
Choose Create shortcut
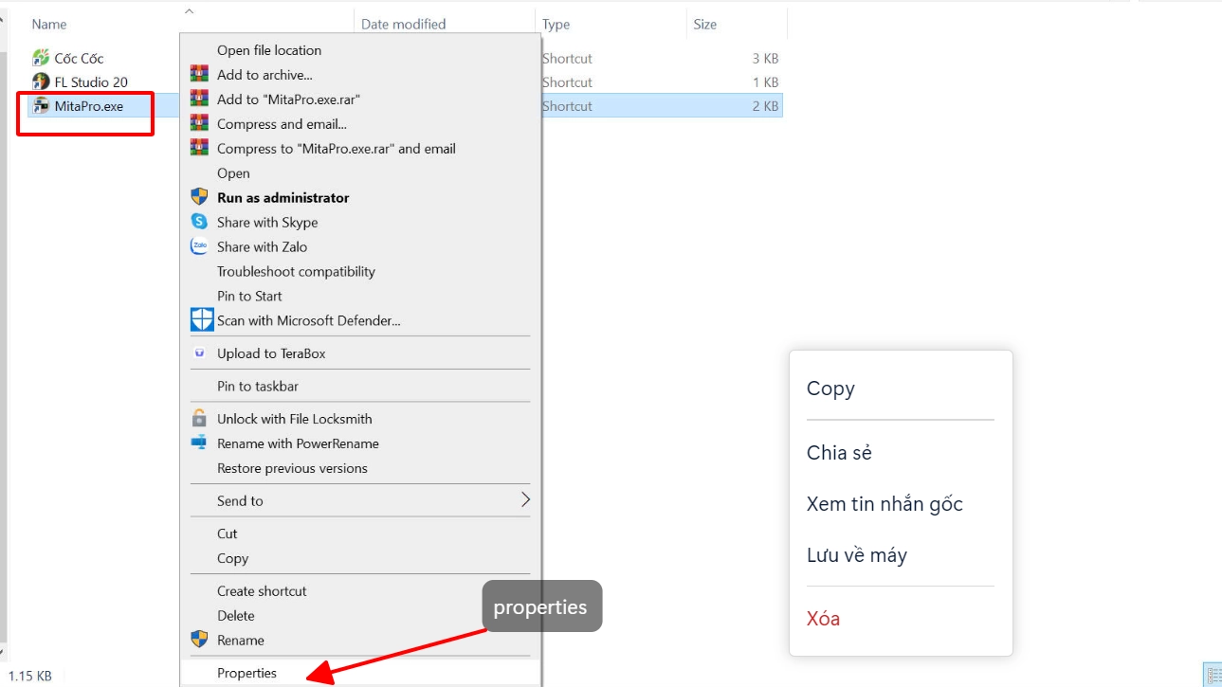(x=262, y=590)
